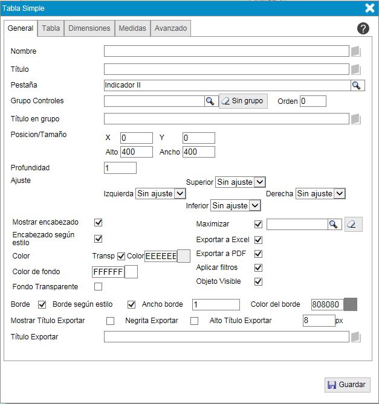Open the Superior ajuste dropdown
Image resolution: width=379 pixels, height=404 pixels.
tap(241, 182)
